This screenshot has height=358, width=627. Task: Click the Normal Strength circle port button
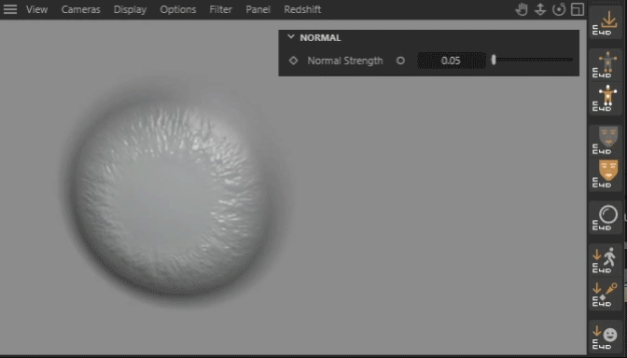(400, 61)
